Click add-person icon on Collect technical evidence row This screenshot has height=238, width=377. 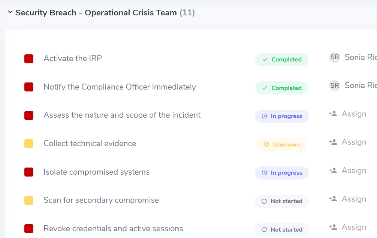pos(333,142)
